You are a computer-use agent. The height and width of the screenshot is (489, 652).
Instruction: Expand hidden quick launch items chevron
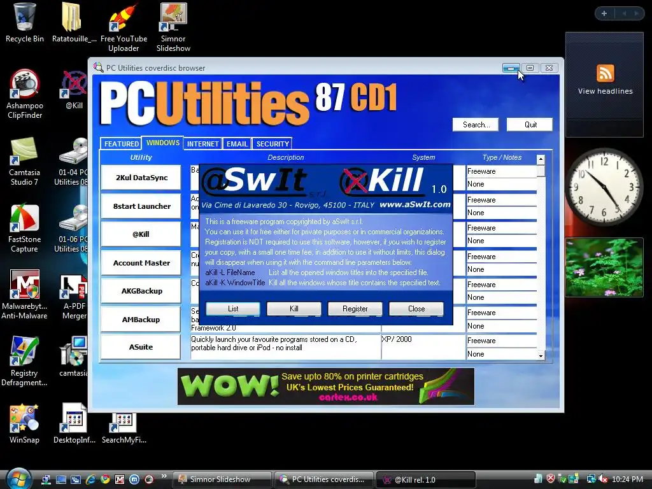(x=164, y=476)
